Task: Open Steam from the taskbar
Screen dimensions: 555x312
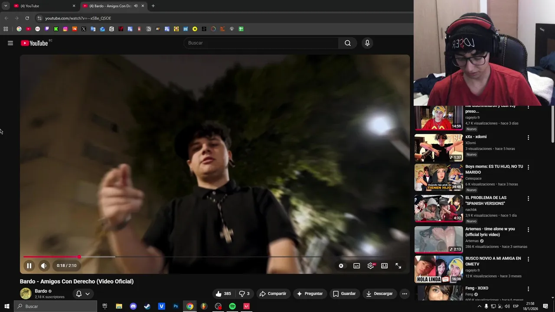Action: [x=147, y=306]
